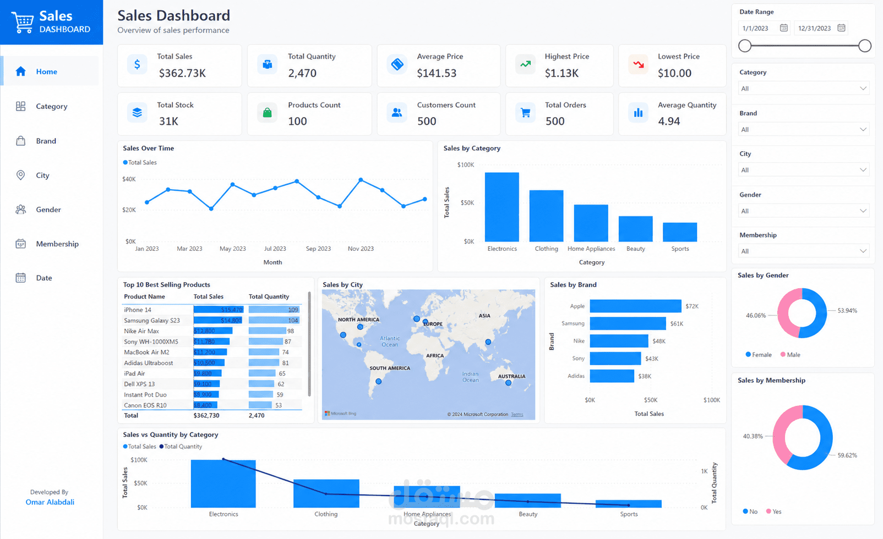This screenshot has height=539, width=883.
Task: Click the Category grid icon in sidebar
Action: pos(21,106)
